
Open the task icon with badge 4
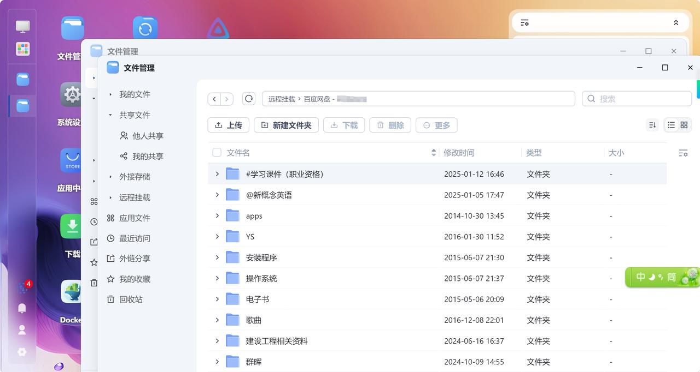[24, 287]
